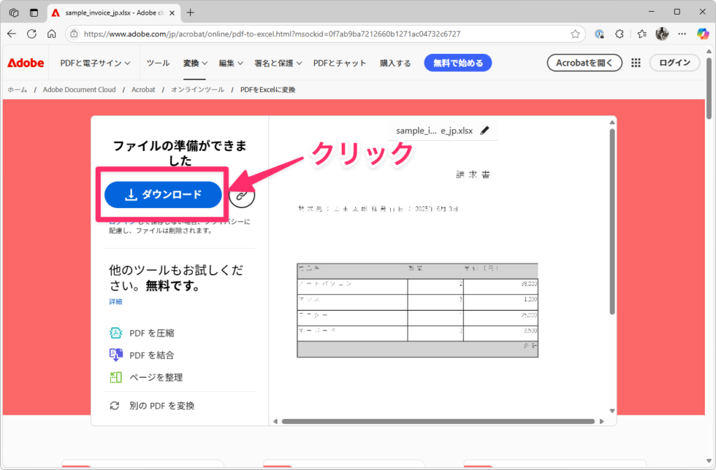Click the preview scroll left arrow
The height and width of the screenshot is (470, 716).
[275, 421]
